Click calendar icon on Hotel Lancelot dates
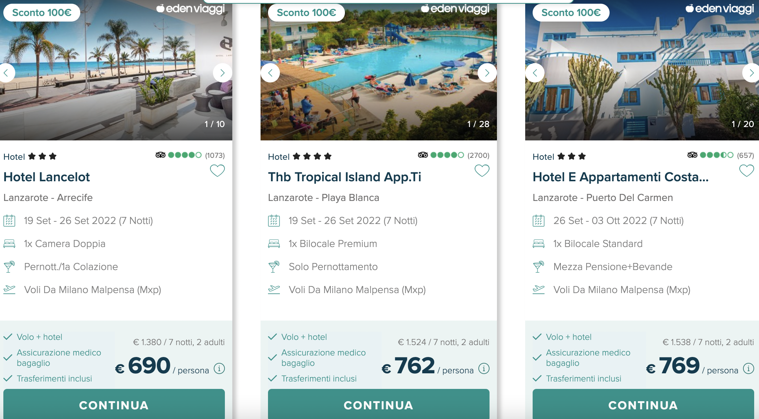The image size is (759, 419). [x=9, y=221]
